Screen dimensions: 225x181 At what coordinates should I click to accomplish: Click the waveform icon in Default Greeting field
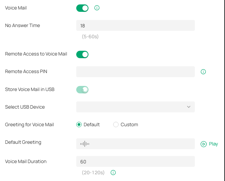coord(85,144)
